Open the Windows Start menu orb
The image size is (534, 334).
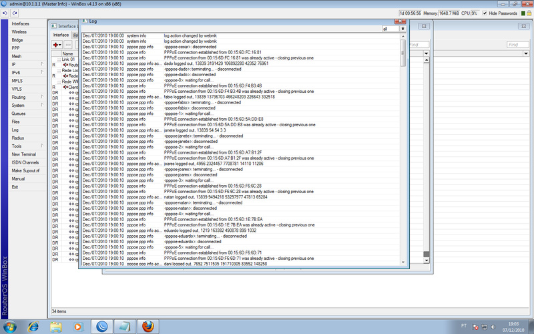click(9, 327)
